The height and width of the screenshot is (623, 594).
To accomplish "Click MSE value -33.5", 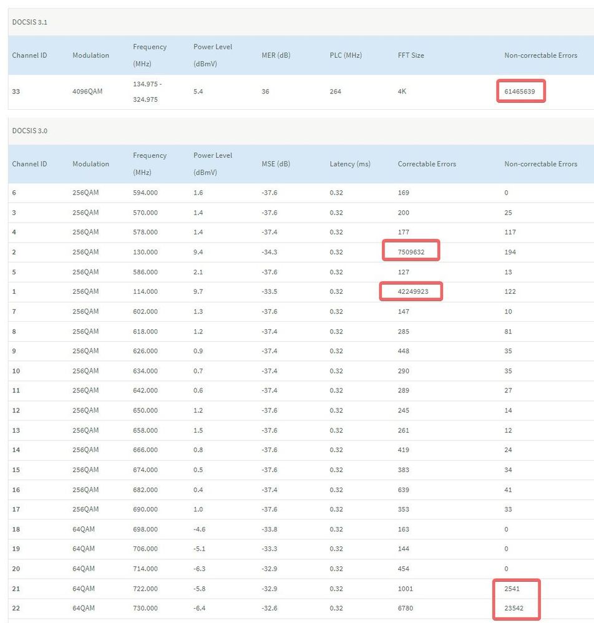I will (269, 291).
